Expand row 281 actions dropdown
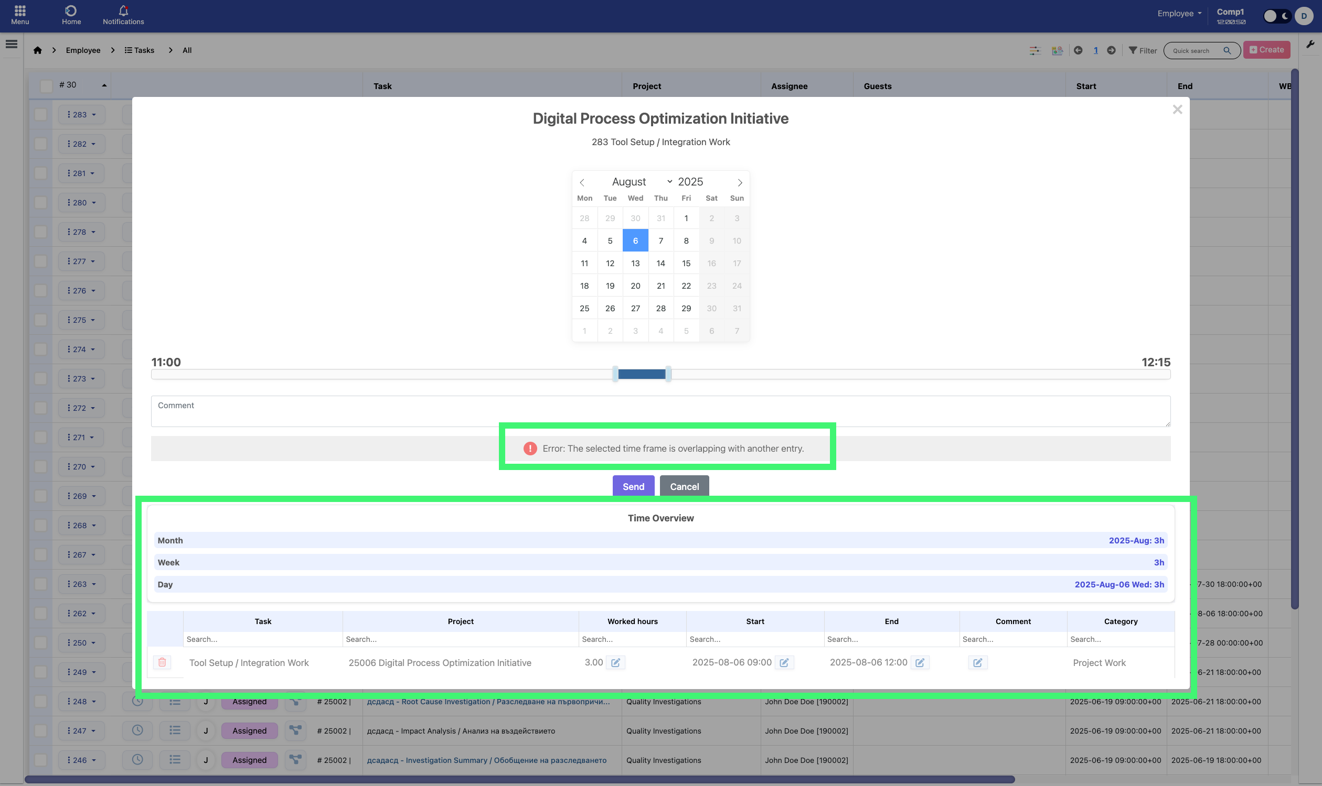 (82, 173)
